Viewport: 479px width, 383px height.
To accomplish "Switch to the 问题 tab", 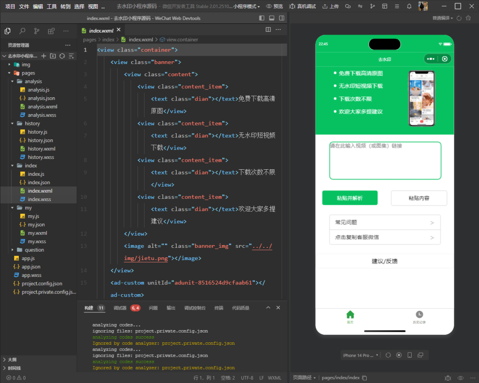I will click(153, 308).
